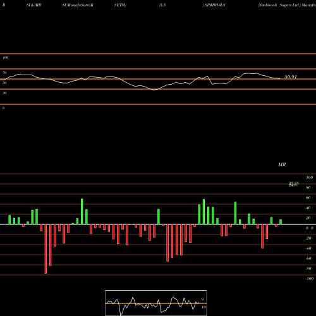This screenshot has width=316, height=316.
Task: Click the 70 level label on RSI panel
Action: (x=4, y=73)
